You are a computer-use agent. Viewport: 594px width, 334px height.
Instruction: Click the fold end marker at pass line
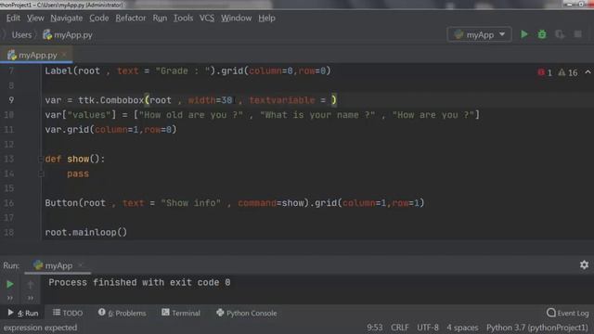coord(41,173)
